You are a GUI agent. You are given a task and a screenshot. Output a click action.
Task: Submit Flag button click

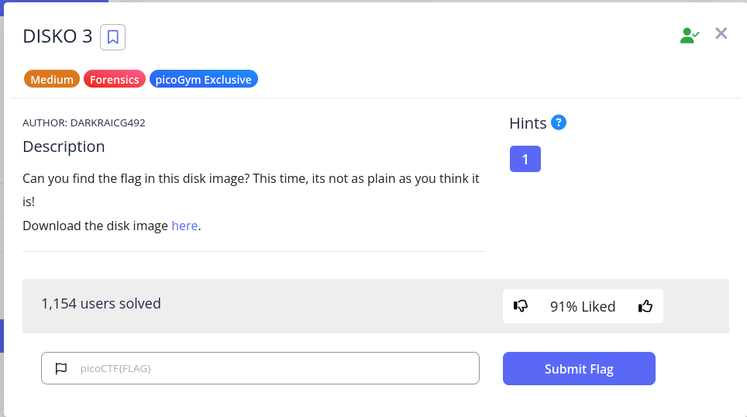pos(579,368)
